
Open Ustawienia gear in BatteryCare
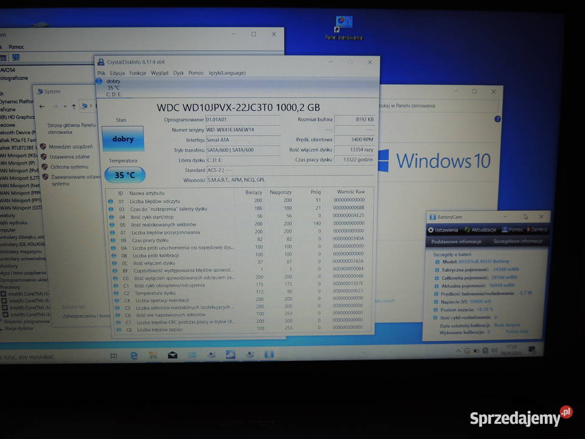[443, 230]
